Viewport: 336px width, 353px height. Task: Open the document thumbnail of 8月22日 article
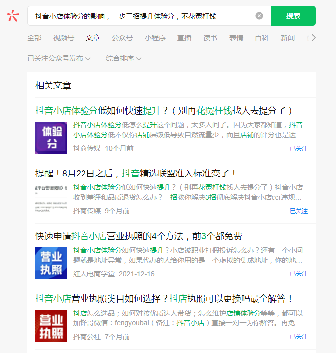(x=51, y=199)
